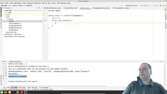This screenshot has height=94, width=167.
Task: Hide the Run tool window
Action: tap(164, 61)
